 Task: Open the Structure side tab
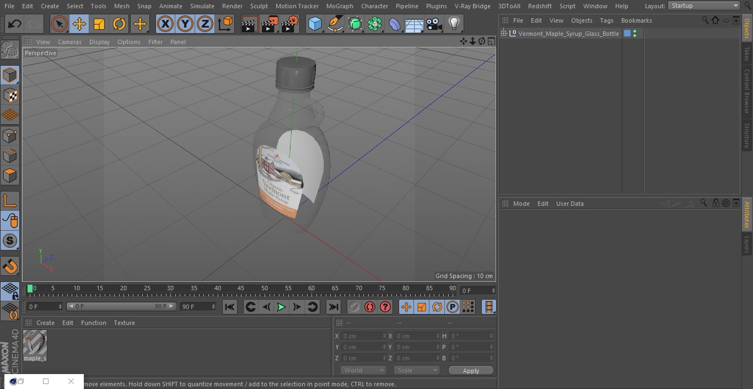[x=747, y=136]
